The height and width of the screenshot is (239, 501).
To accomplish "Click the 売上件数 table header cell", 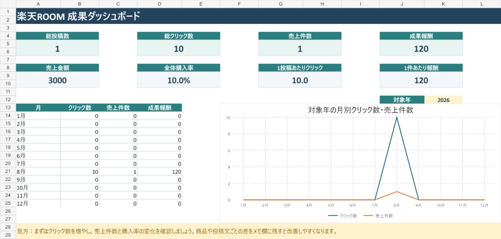I will 118,108.
